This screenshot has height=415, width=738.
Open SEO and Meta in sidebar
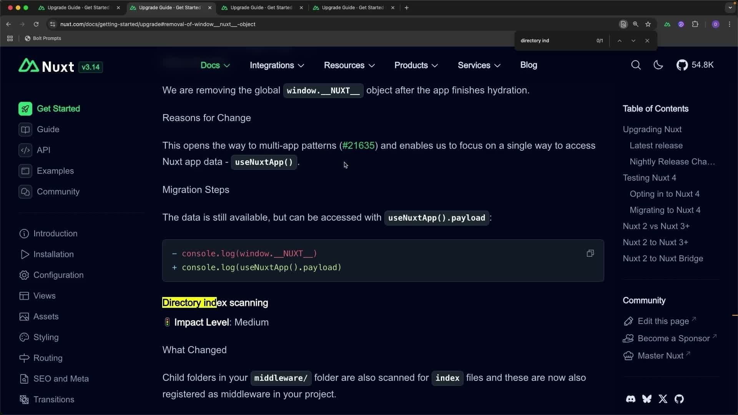click(x=54, y=379)
